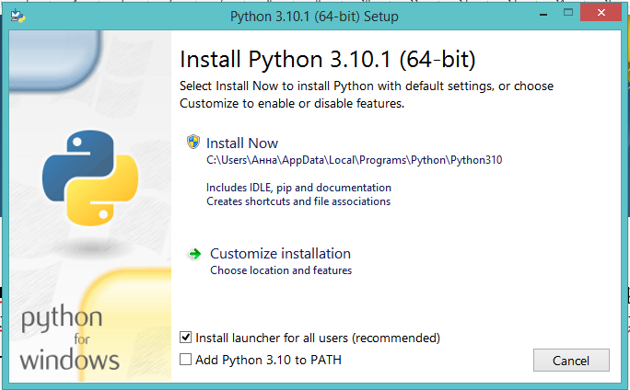Click 'Includes IDLE, pip and documentation' text
630x390 pixels.
click(x=297, y=188)
